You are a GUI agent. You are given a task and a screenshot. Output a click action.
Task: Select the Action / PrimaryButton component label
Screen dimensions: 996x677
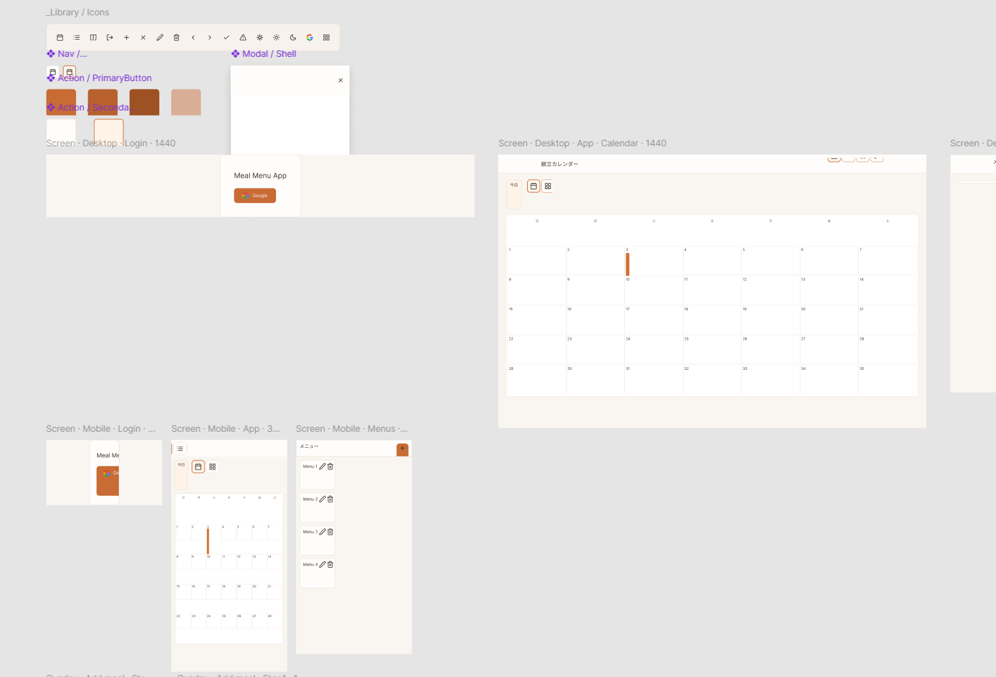105,78
